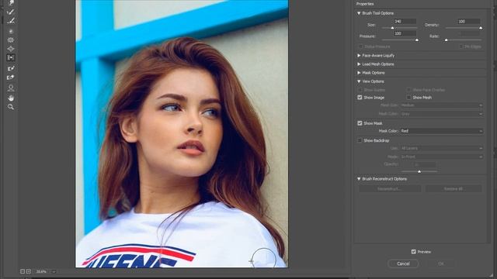Collapse the Brush Tool Options section

tap(359, 13)
